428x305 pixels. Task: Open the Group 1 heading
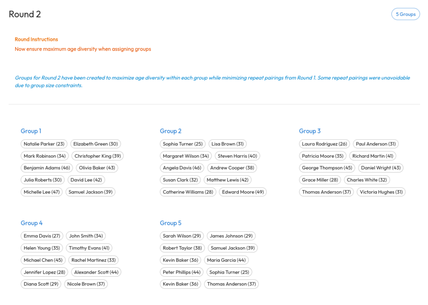pos(31,131)
